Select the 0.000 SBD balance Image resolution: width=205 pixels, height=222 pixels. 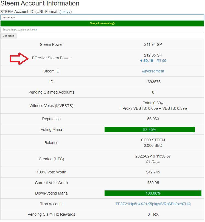[x=153, y=146]
